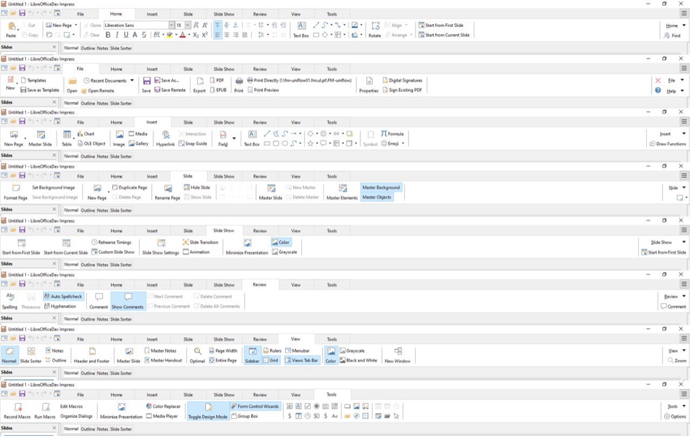Click the font color red A button

[x=182, y=35]
